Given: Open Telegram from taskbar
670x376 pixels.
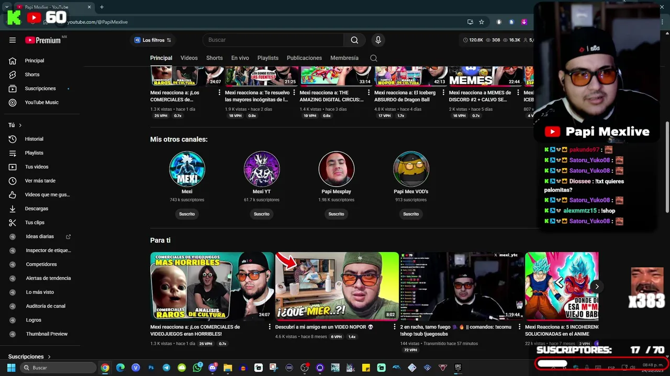Looking at the screenshot, I should pos(166,368).
